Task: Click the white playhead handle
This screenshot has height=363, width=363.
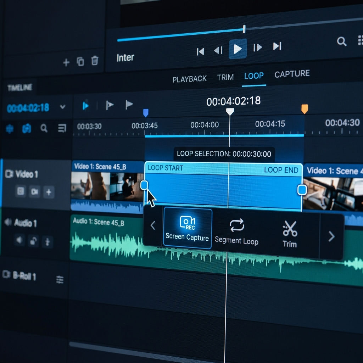Action: pyautogui.click(x=230, y=112)
